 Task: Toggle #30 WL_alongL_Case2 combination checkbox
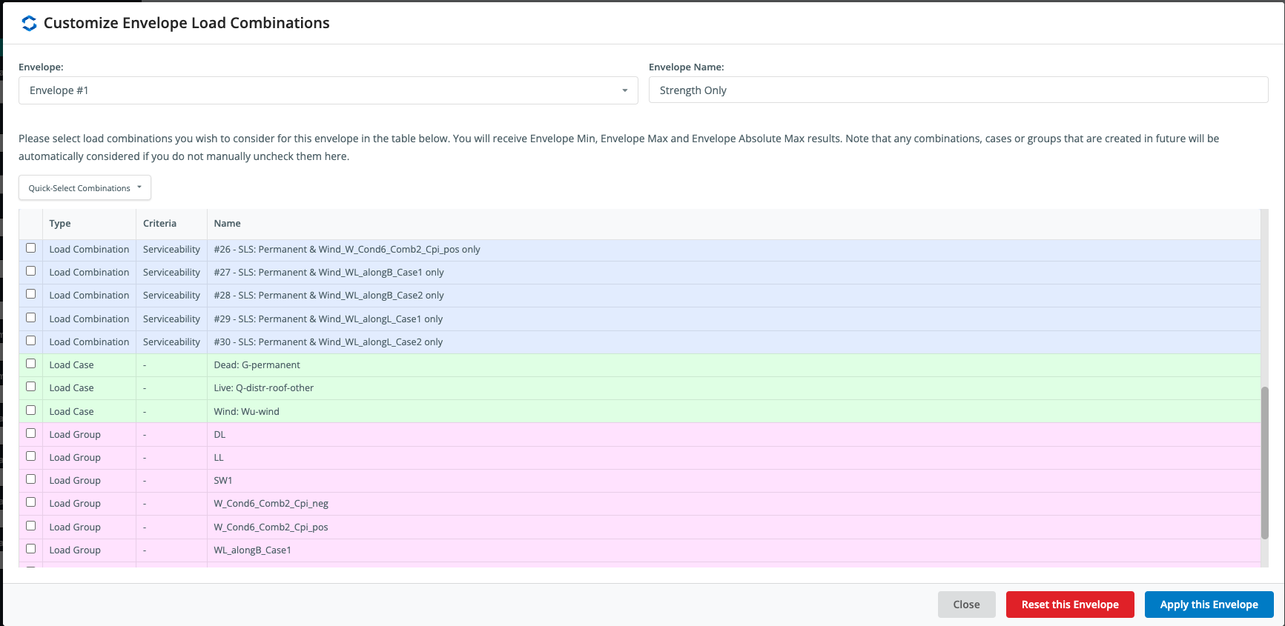(x=31, y=341)
